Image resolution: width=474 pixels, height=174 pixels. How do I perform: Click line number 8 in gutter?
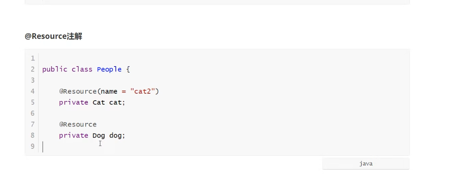(x=32, y=135)
